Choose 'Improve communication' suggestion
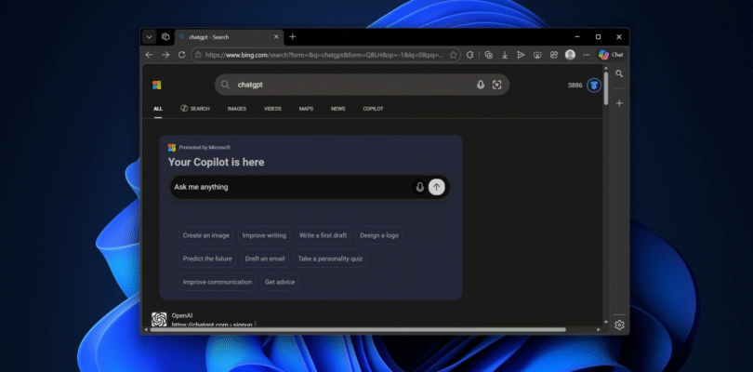Image resolution: width=753 pixels, height=372 pixels. [217, 282]
